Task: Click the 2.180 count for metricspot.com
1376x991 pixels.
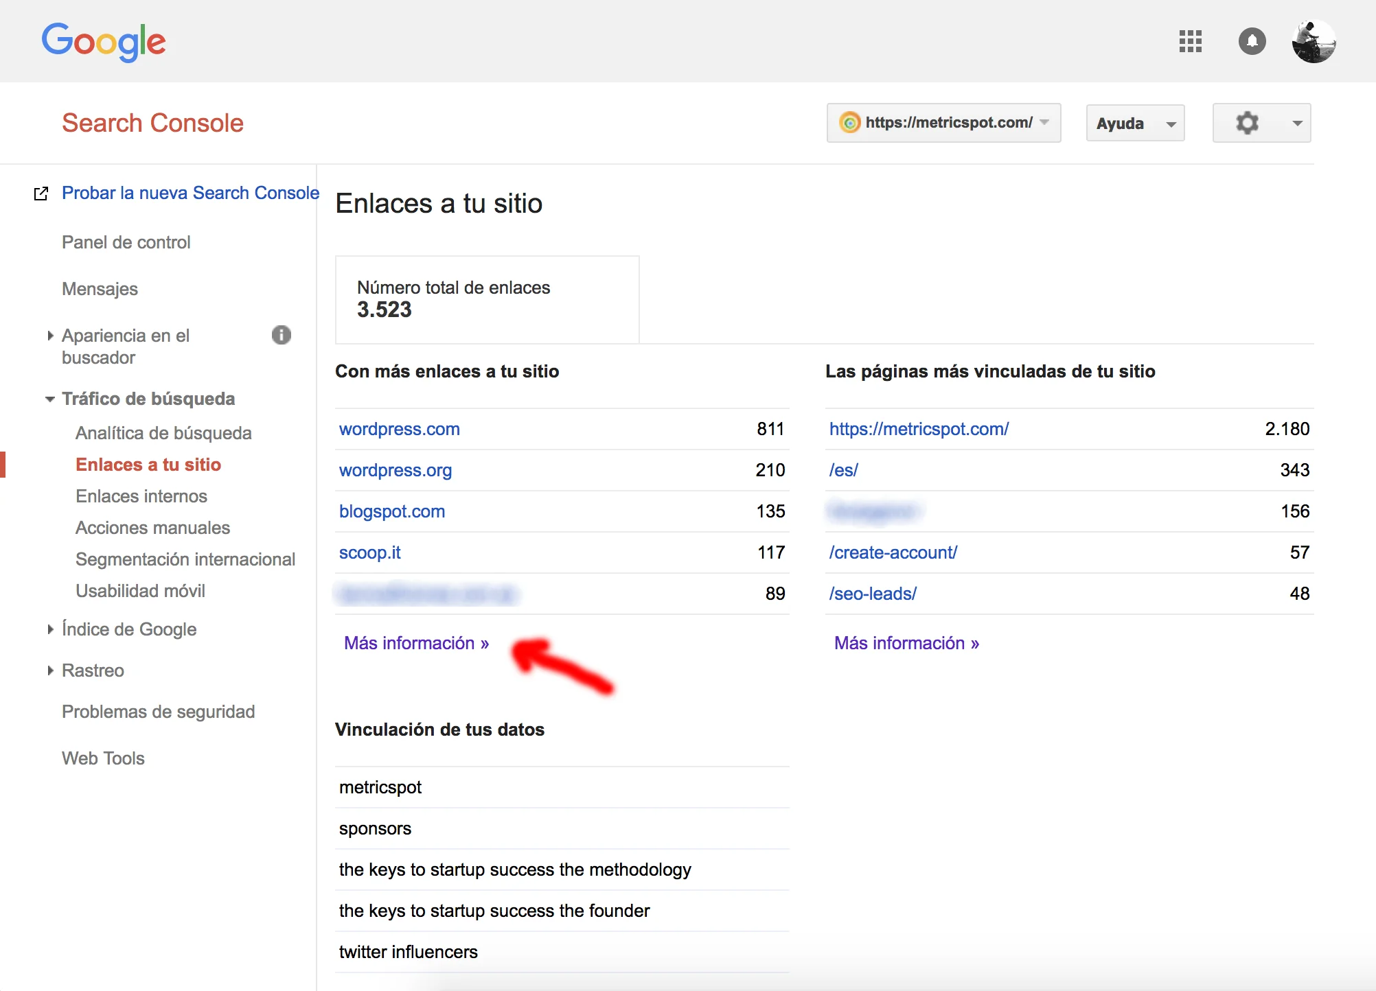Action: coord(1287,429)
